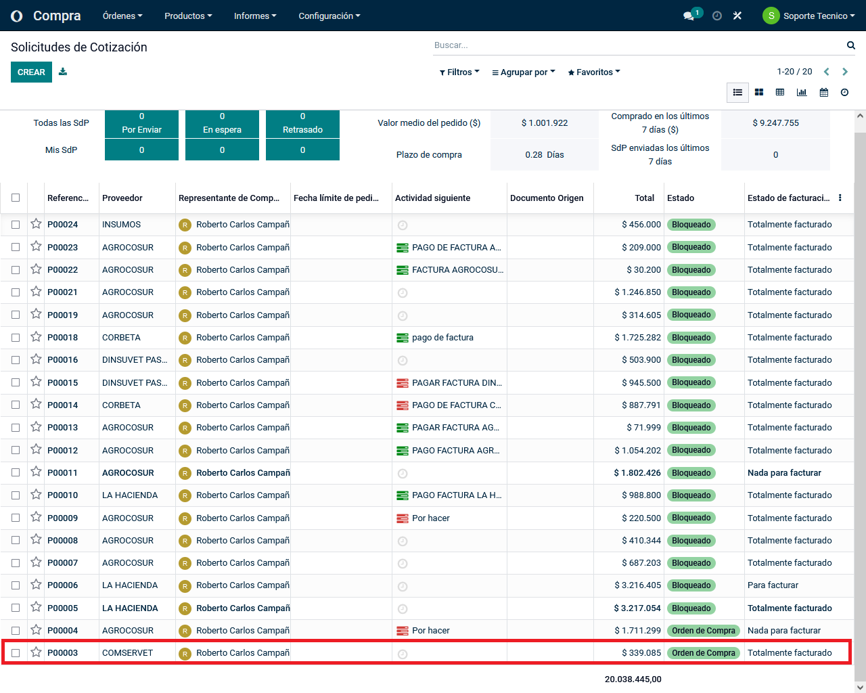The image size is (866, 693).
Task: Open the pivot table view
Action: (x=780, y=92)
